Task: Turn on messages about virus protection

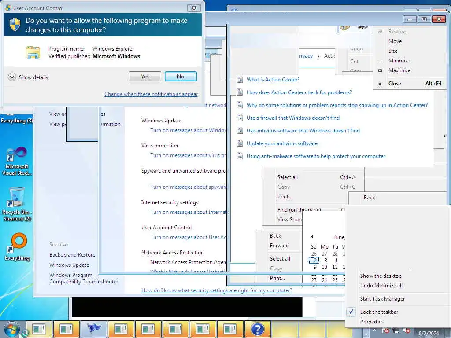Action: 188,155
